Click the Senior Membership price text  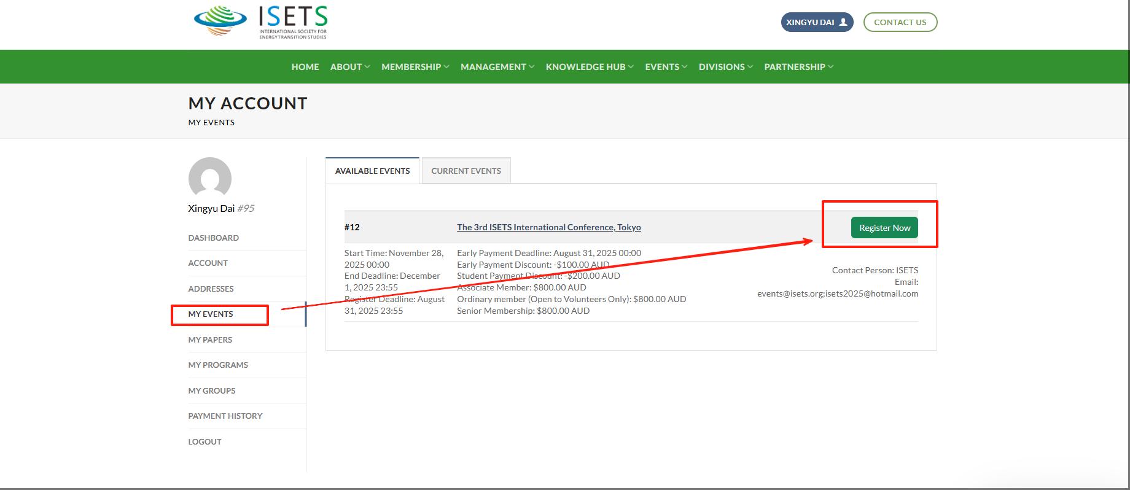(523, 311)
